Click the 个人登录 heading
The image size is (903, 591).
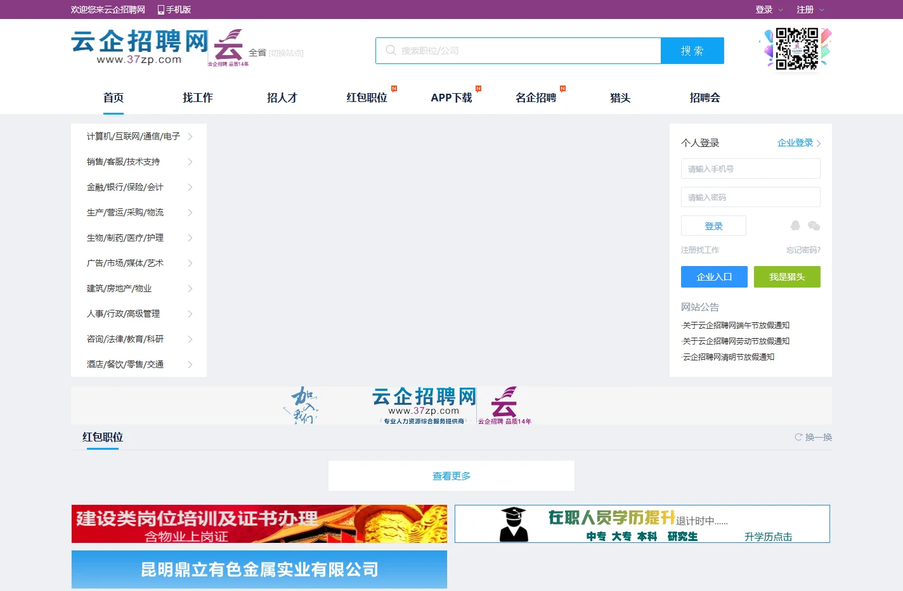700,143
